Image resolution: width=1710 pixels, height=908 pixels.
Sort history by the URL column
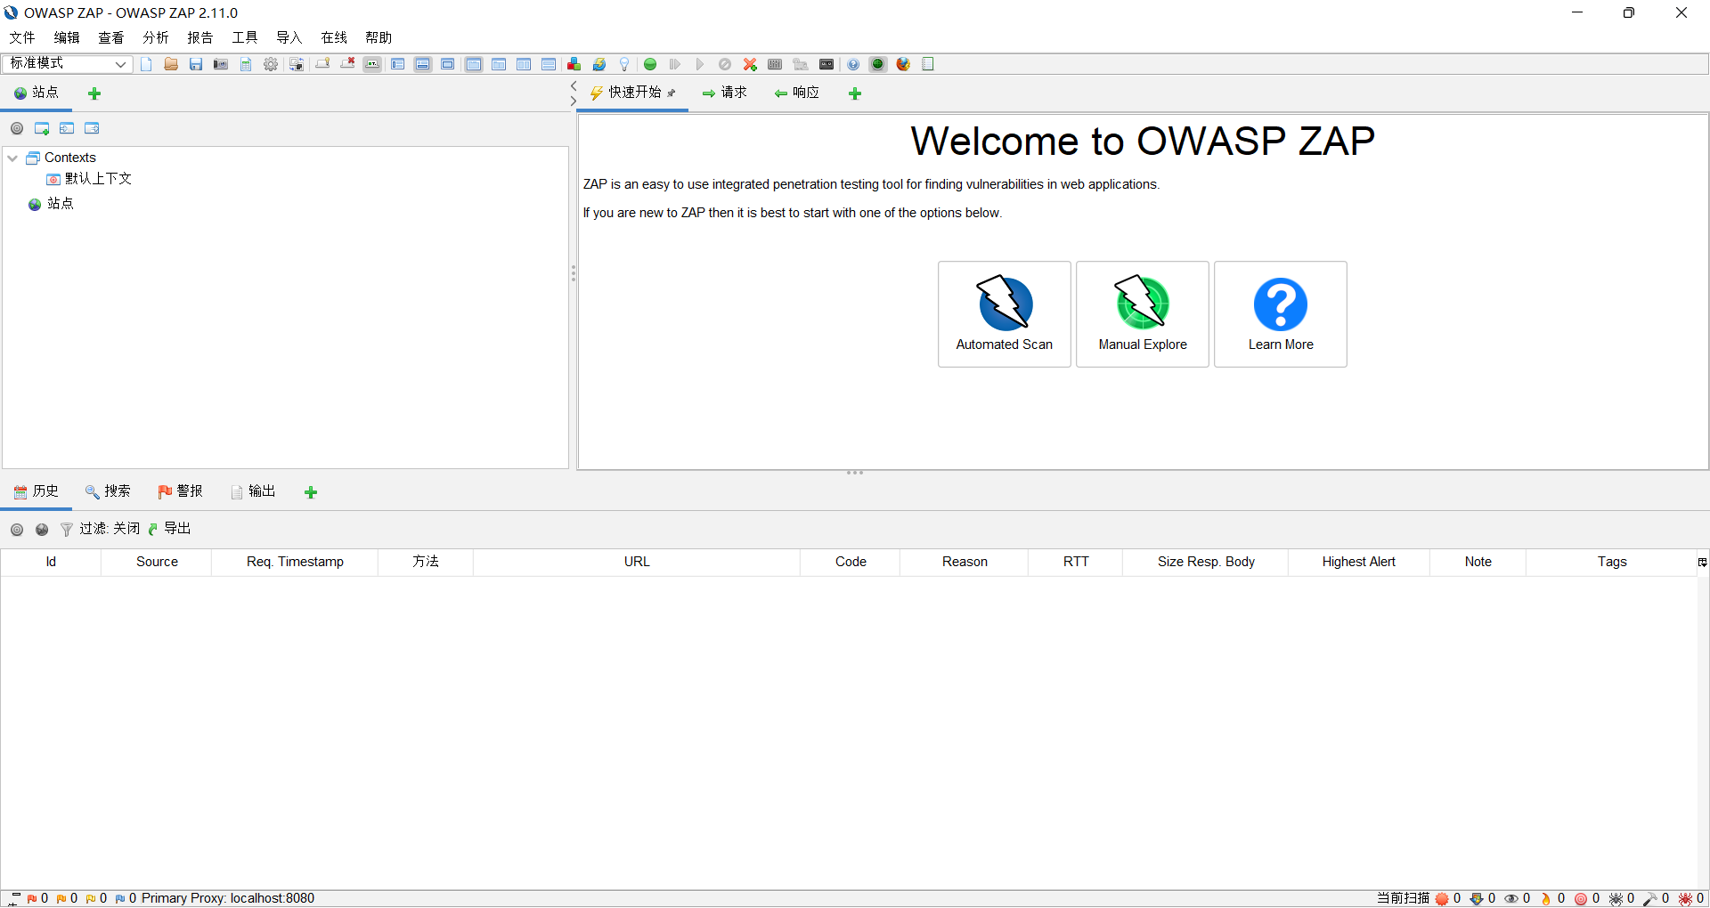tap(637, 562)
